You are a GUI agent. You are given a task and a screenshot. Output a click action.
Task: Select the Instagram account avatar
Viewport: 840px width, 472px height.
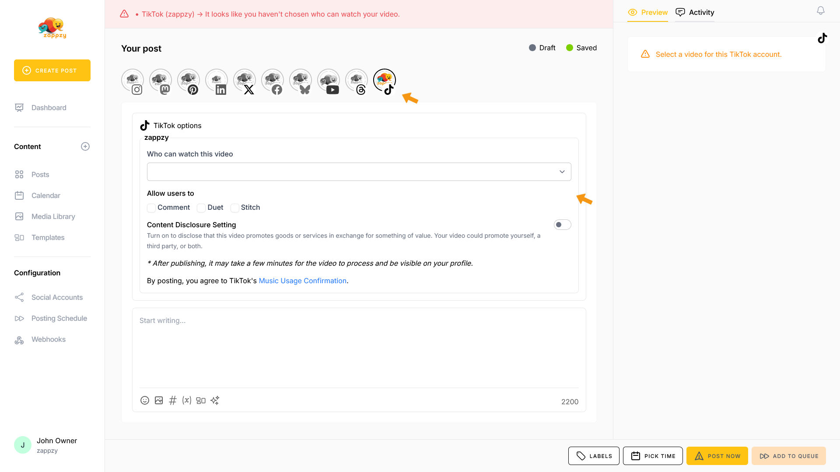(133, 81)
